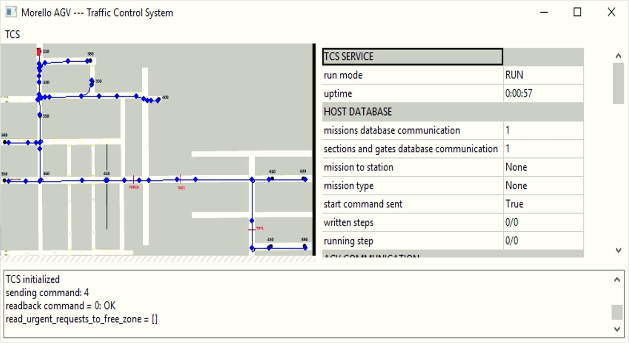Viewport: 629px width, 343px height.
Task: Click the station 350 node on the map
Action: click(x=4, y=181)
